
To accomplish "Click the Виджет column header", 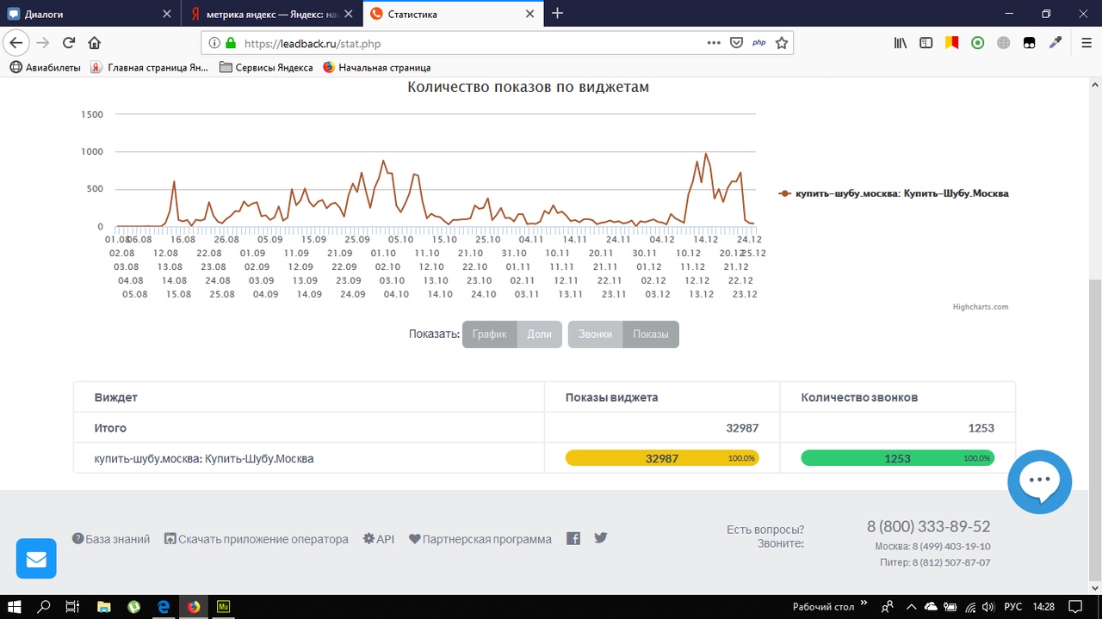I will point(116,397).
